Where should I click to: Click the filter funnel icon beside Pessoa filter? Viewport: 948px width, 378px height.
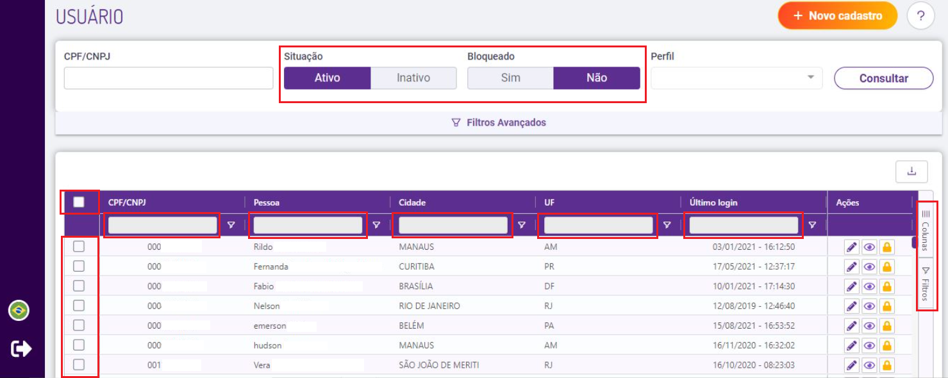[x=377, y=225]
